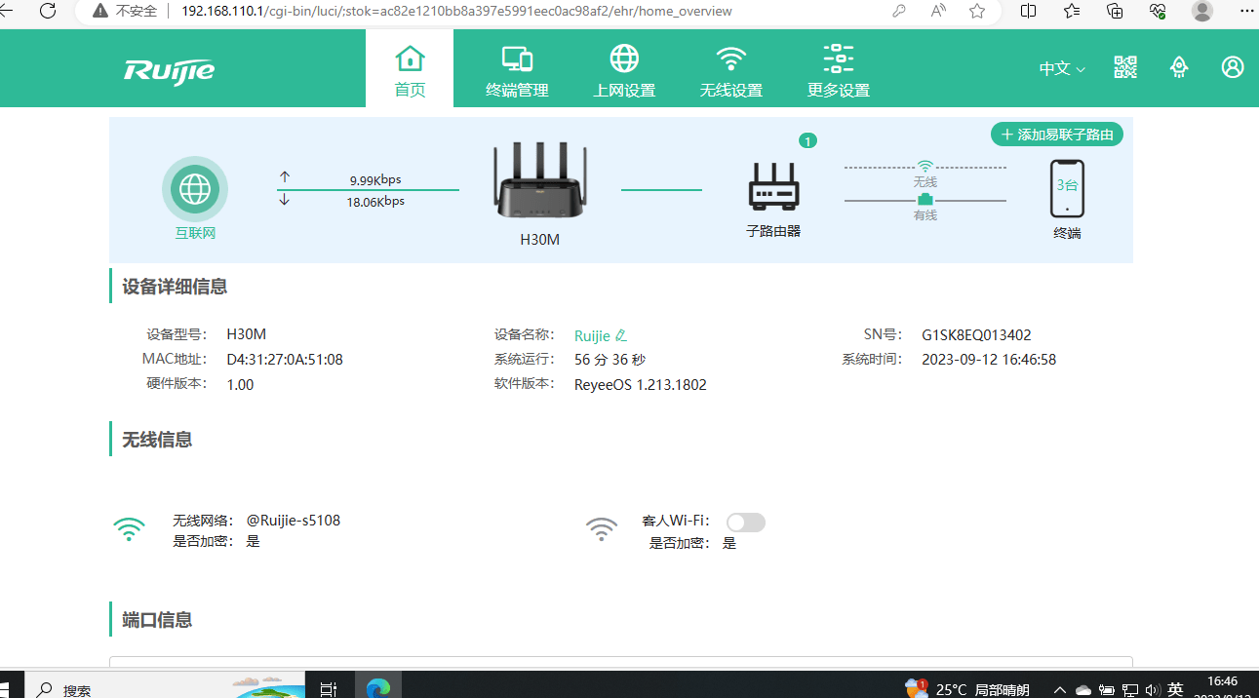Toggle the 客人Wi-Fi switch
The image size is (1259, 698).
coord(746,523)
